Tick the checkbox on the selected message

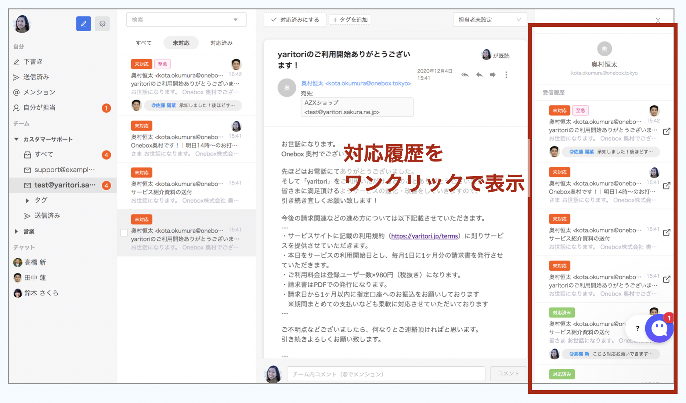[x=124, y=233]
